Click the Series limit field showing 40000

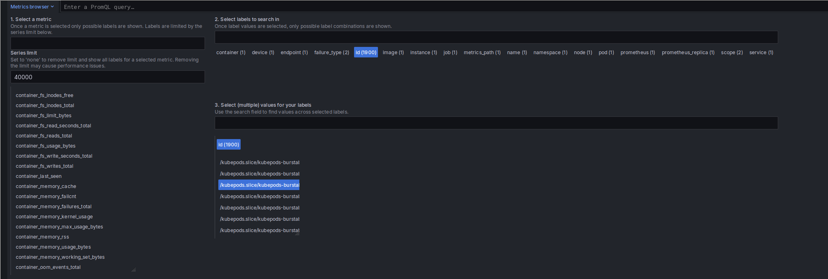click(x=107, y=77)
